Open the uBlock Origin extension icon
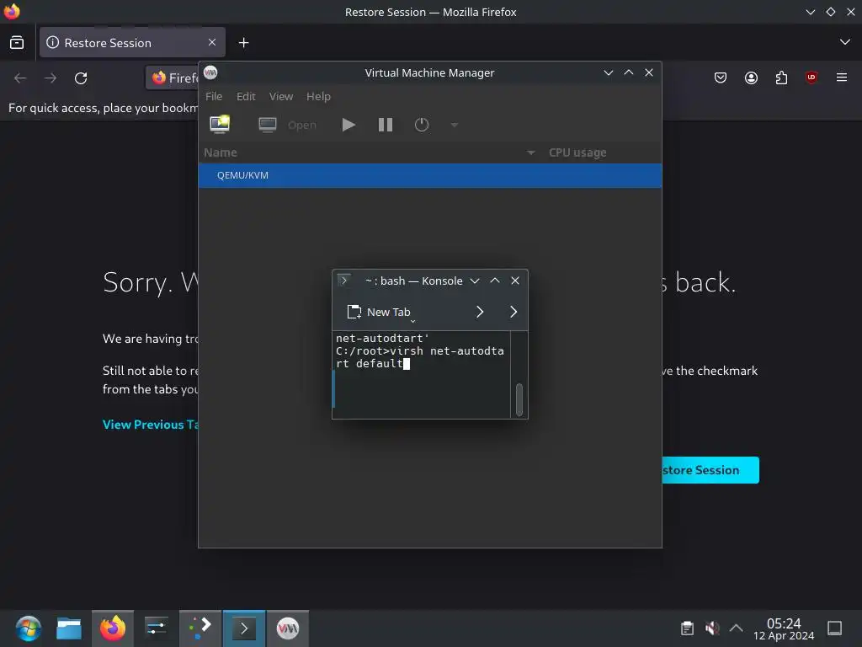Screen dimensions: 862x647 click(811, 78)
